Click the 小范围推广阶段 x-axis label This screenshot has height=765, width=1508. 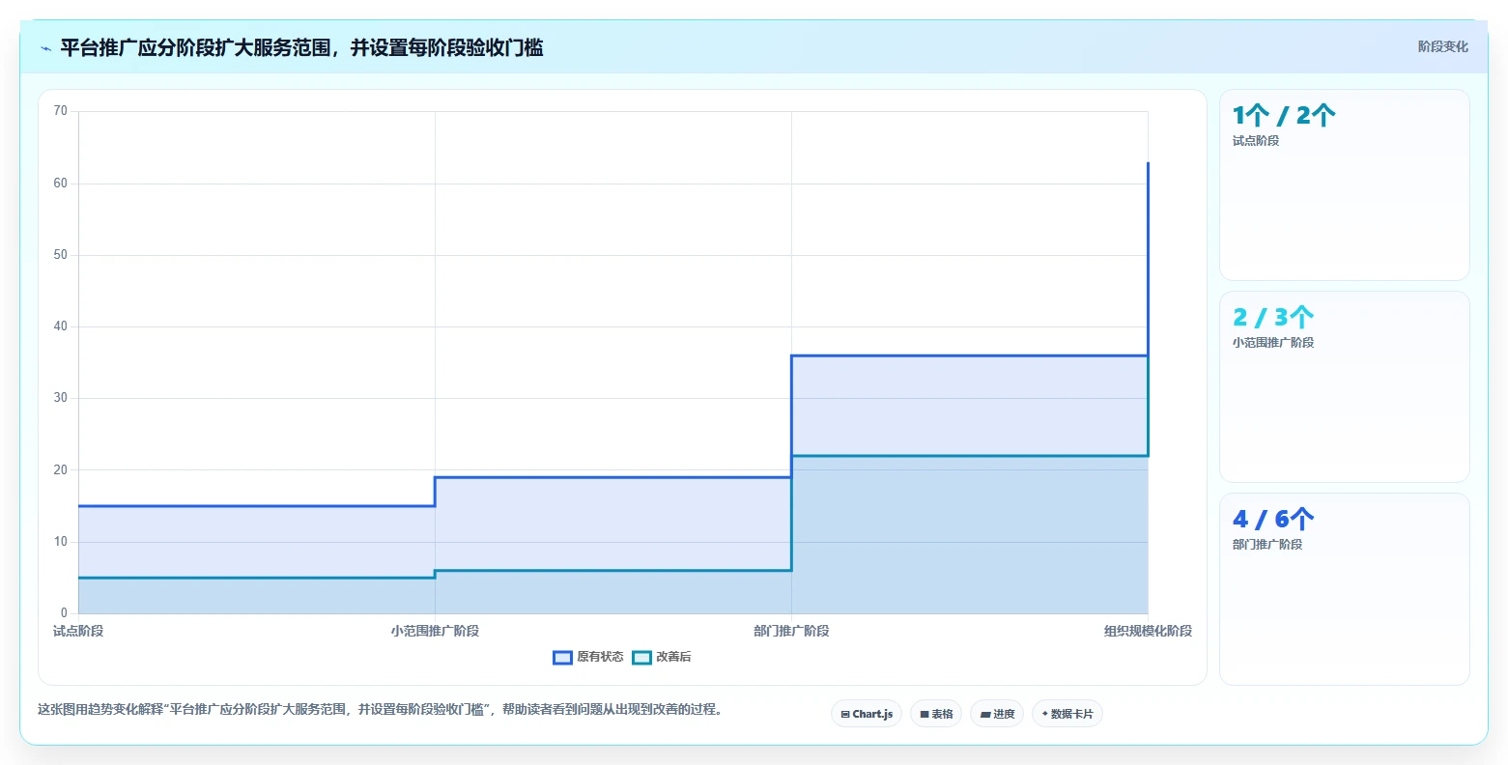point(435,631)
